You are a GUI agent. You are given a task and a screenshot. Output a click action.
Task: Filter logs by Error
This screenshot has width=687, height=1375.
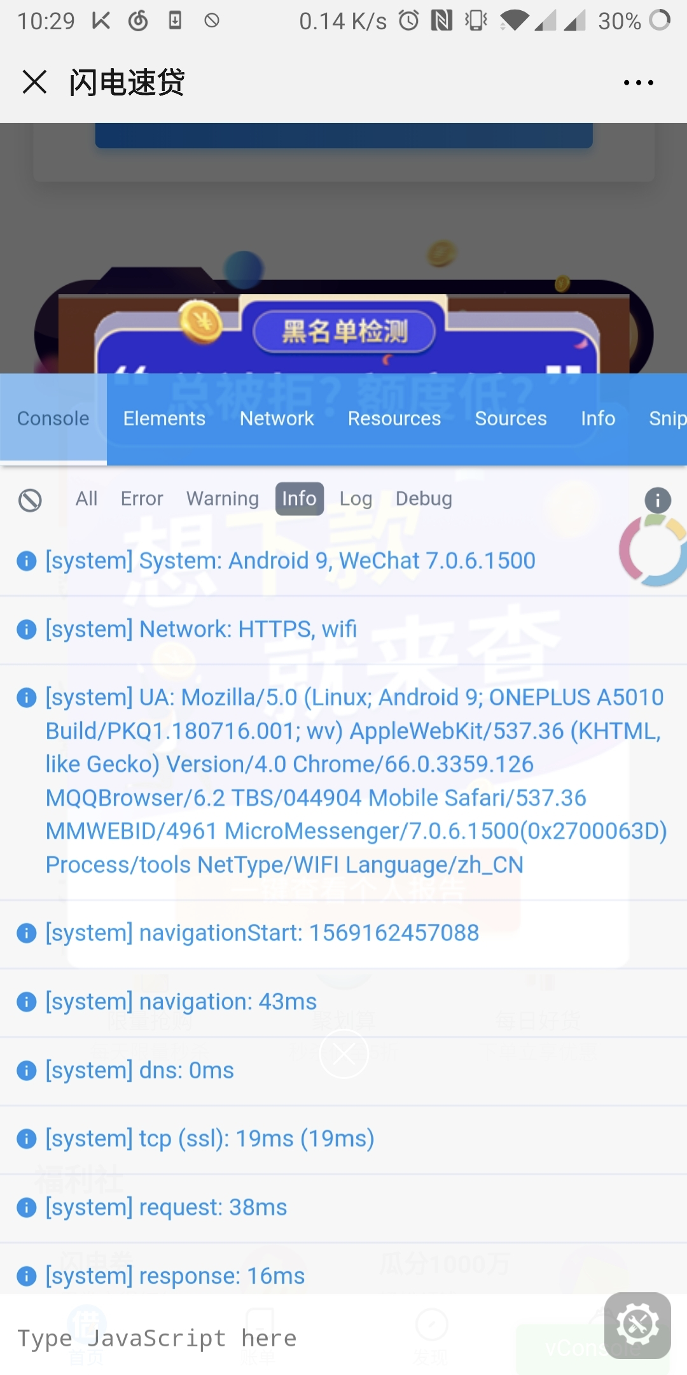(142, 498)
